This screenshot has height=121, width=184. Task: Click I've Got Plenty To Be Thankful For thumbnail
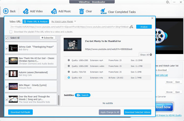[73, 44]
